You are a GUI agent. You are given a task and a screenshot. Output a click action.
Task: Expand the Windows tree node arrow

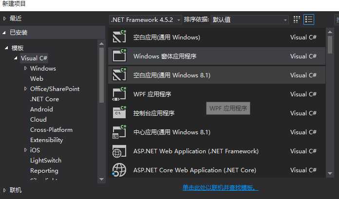click(x=25, y=68)
